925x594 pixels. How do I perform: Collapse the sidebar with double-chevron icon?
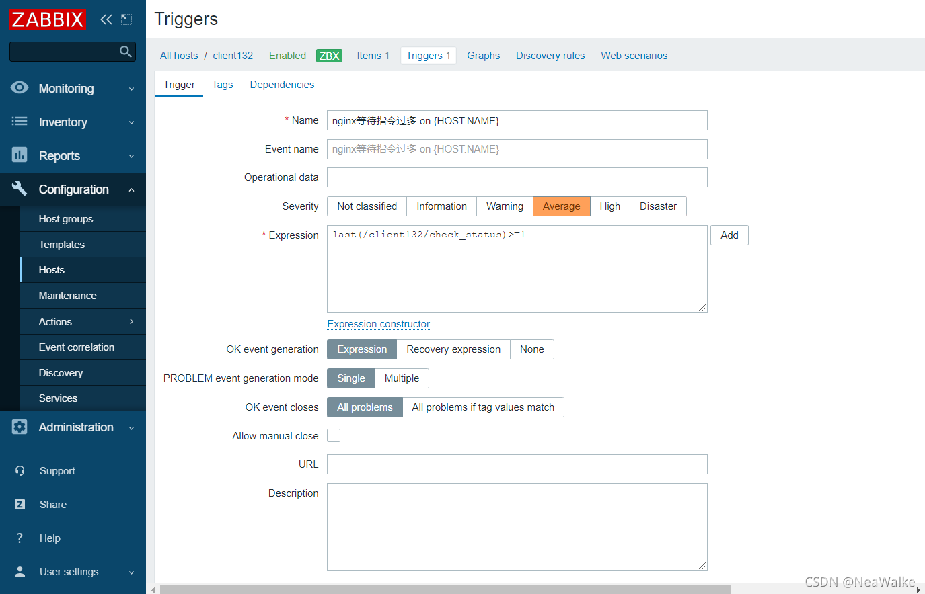click(x=106, y=19)
